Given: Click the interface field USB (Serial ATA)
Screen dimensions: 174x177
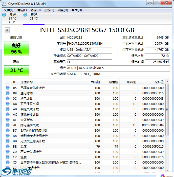Looking at the screenshot, I should click(x=89, y=50).
